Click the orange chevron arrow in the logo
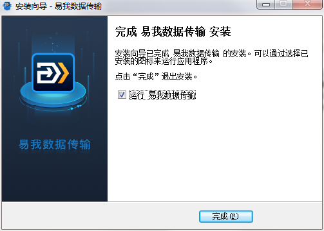This screenshot has height=231, width=324. tap(63, 73)
